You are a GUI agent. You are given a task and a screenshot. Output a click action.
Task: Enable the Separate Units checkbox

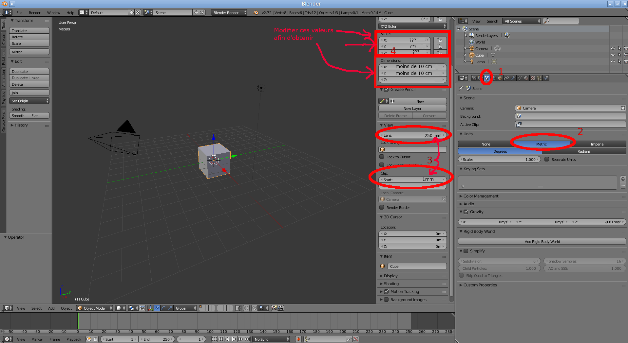(x=547, y=159)
